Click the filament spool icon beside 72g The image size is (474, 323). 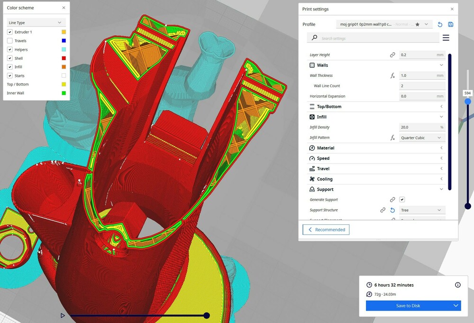click(x=369, y=294)
